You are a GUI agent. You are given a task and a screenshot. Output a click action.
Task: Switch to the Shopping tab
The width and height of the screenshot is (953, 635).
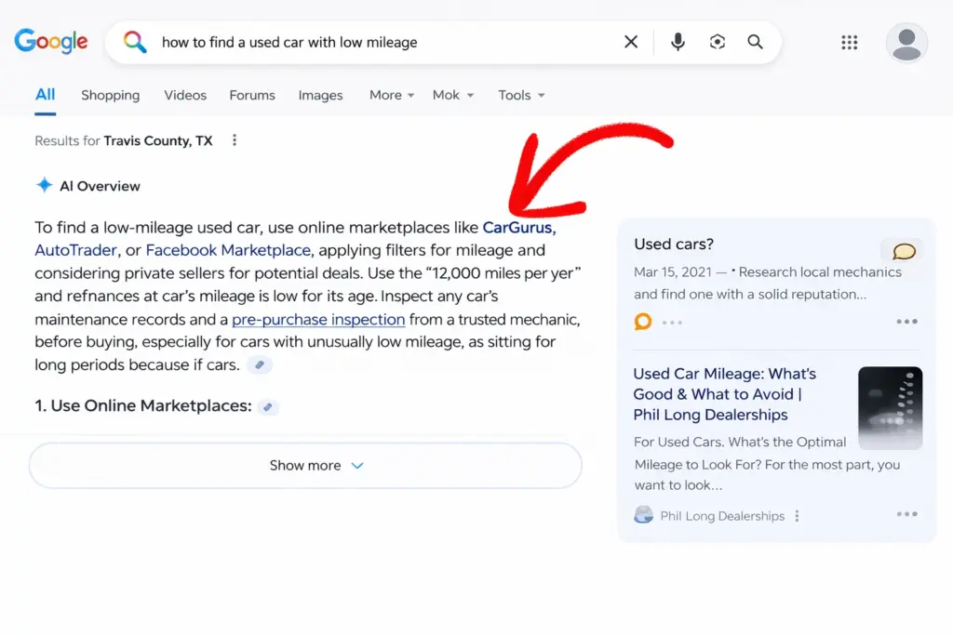point(110,95)
